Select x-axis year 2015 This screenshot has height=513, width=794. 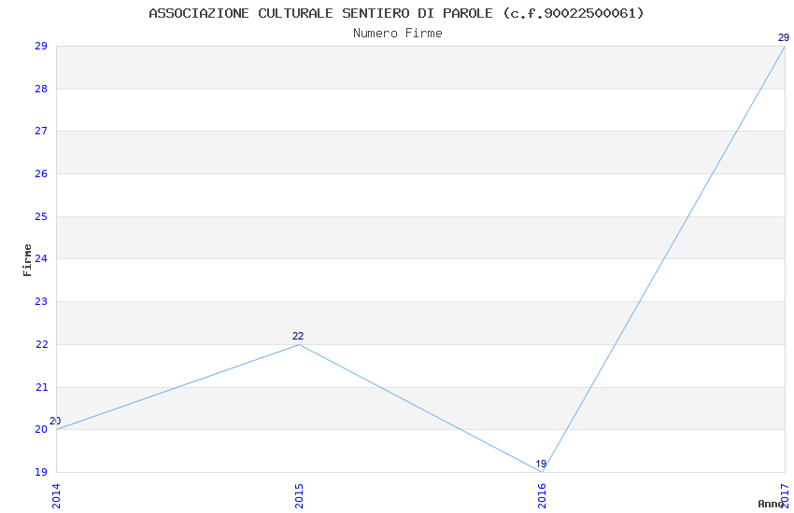[299, 496]
